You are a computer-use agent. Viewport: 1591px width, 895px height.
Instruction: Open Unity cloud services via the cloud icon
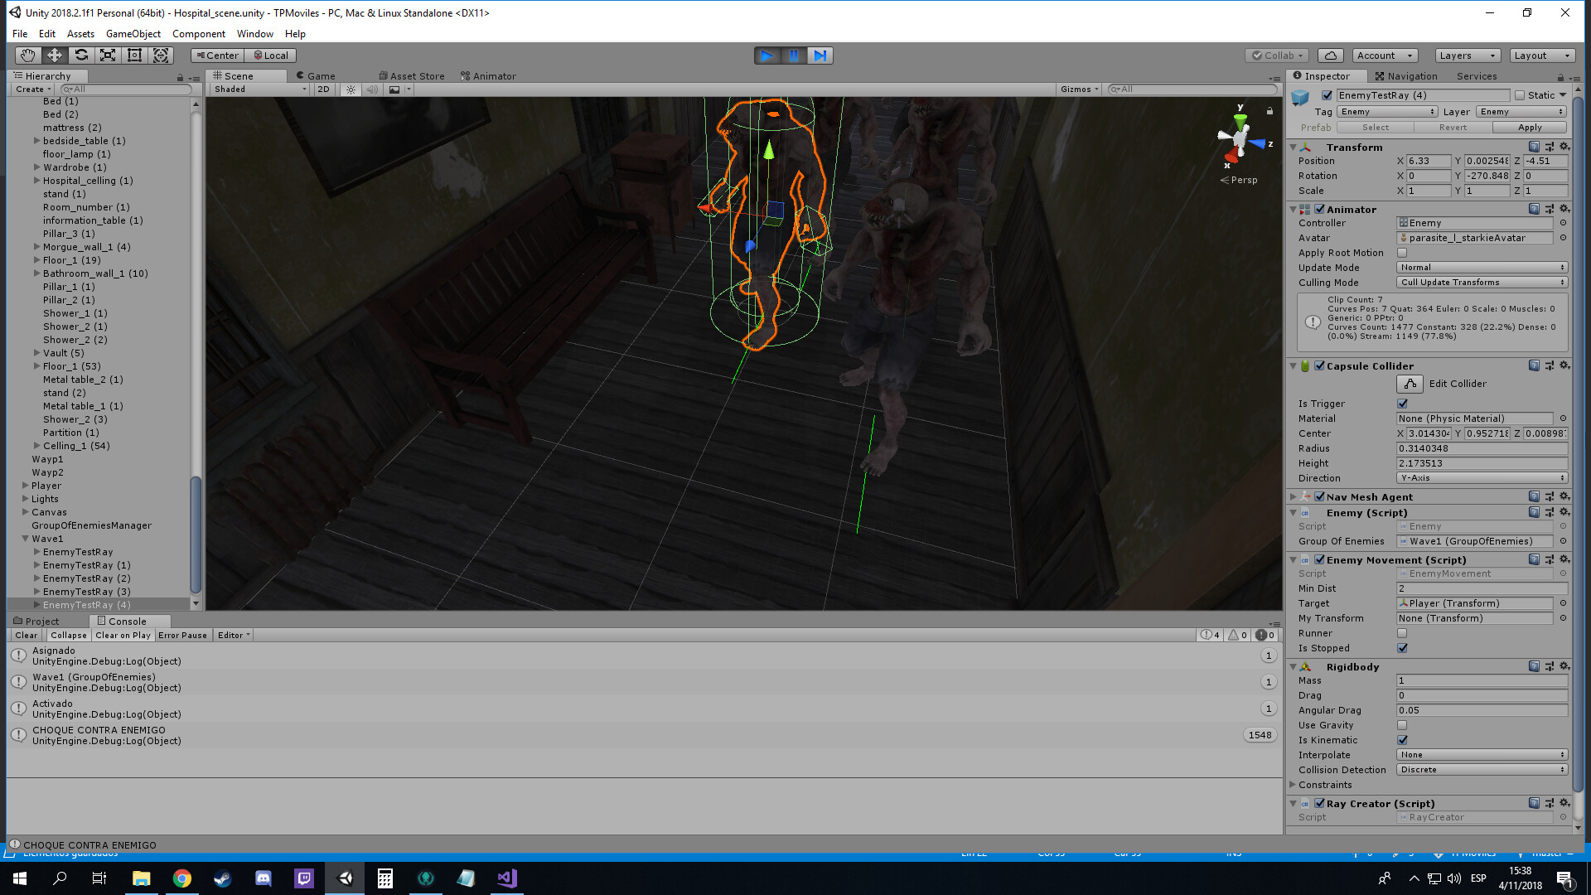[1330, 55]
